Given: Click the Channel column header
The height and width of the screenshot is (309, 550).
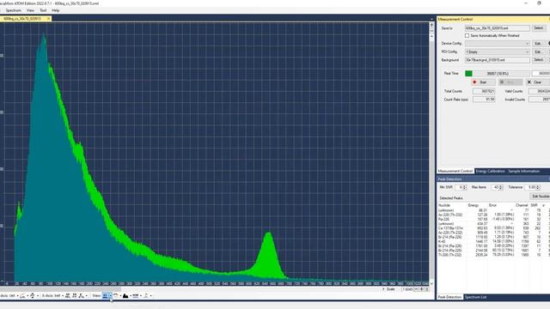Looking at the screenshot, I should tap(522, 205).
